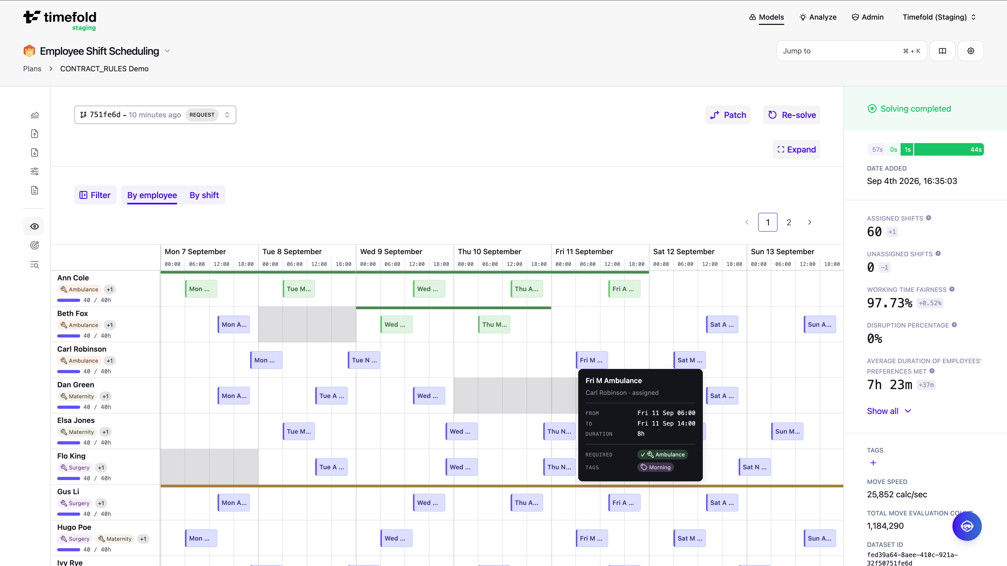Select page 1 of the schedule
The height and width of the screenshot is (566, 1007).
coord(768,222)
